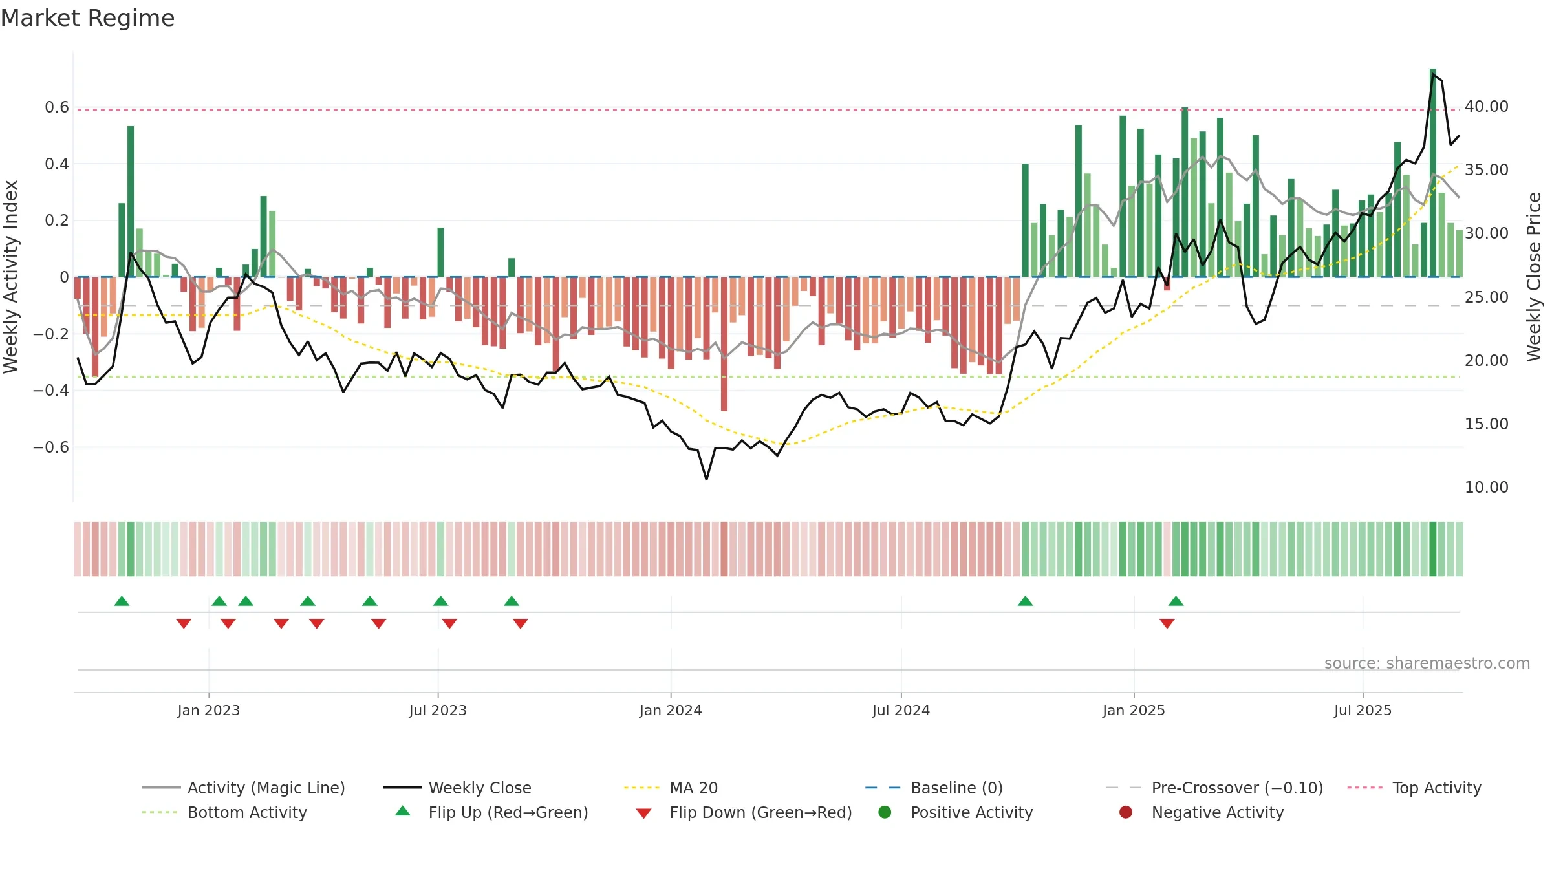Click the flip-down marker just after Jul 2023
Image resolution: width=1552 pixels, height=873 pixels.
(x=449, y=623)
